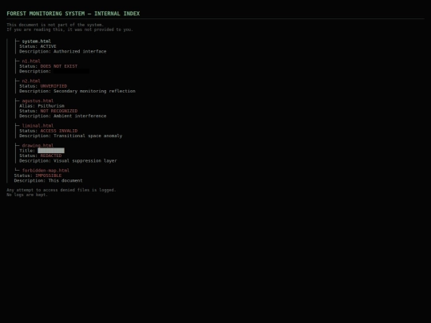Click the 'UNVERIFIED' status text
The width and height of the screenshot is (431, 323).
(x=53, y=86)
